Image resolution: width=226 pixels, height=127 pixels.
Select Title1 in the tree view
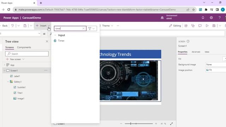point(20,93)
